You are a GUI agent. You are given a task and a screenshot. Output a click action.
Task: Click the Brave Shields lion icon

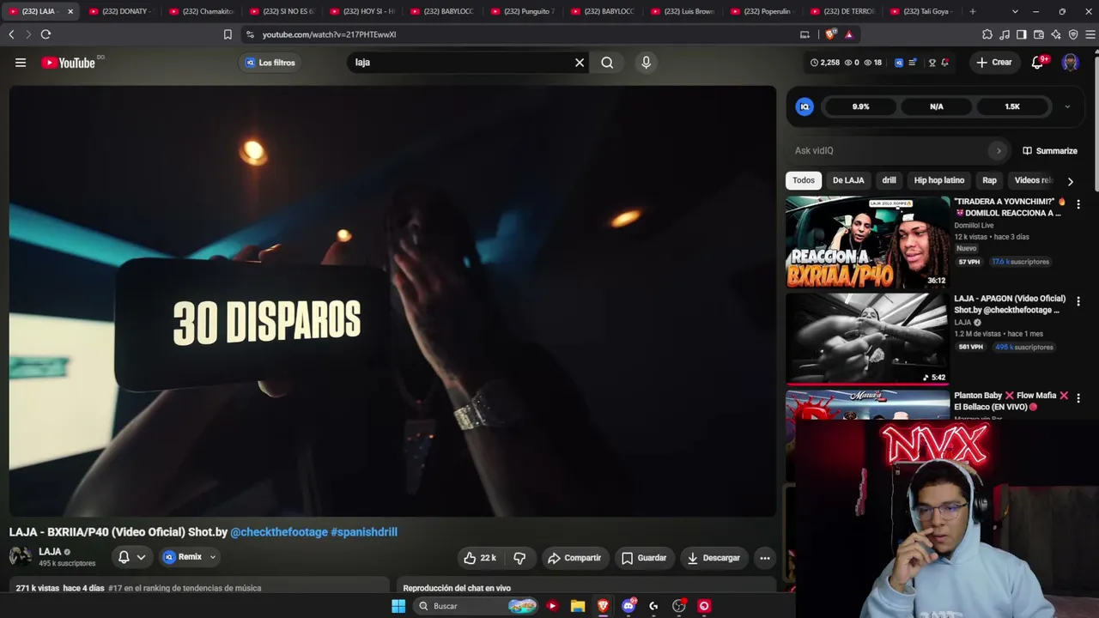pos(830,34)
